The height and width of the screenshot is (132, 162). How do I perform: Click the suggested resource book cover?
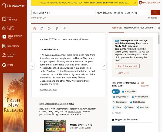pos(118,129)
